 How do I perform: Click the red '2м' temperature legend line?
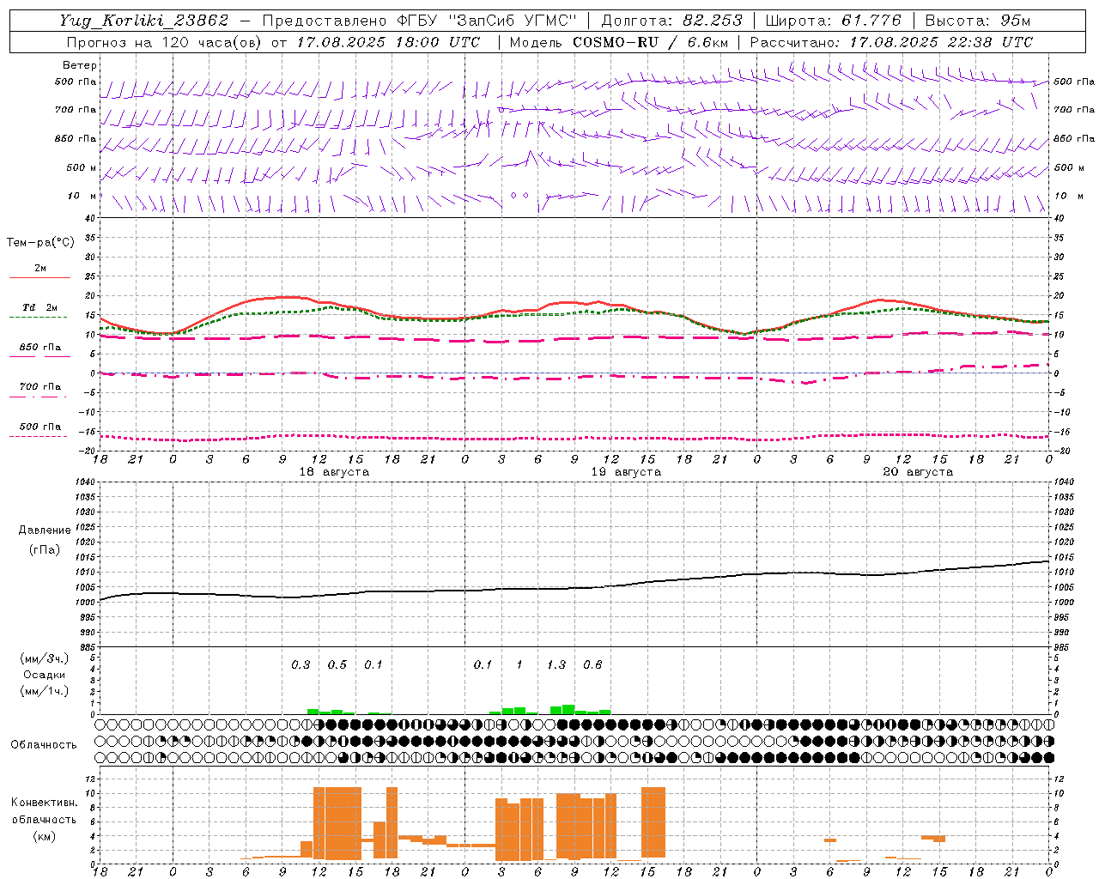[39, 278]
